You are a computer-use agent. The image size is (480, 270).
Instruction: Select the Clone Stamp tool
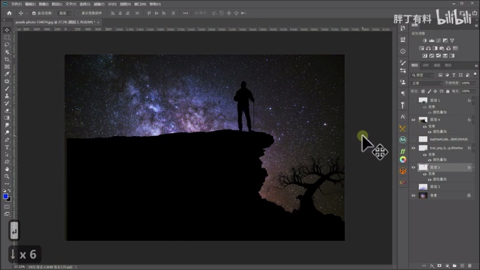(x=7, y=96)
